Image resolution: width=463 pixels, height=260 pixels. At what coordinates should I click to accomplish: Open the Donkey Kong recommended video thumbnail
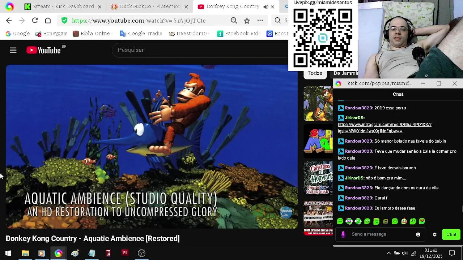318,104
